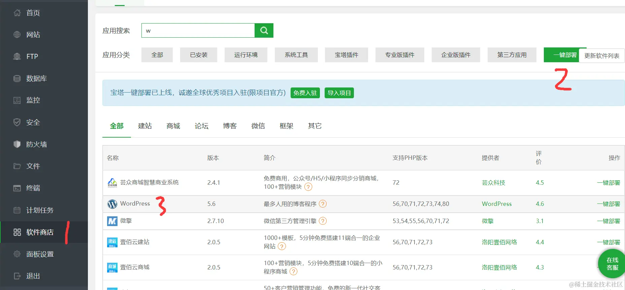This screenshot has width=625, height=290.
Task: Focus the 应用搜索 input field
Action: 198,31
